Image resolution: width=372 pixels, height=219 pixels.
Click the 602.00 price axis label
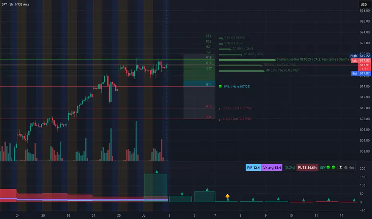365,151
